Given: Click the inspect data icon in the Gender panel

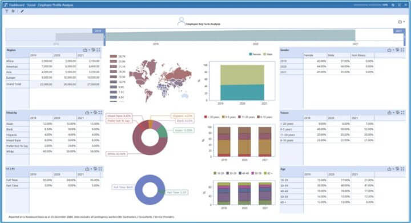Looking at the screenshot, I should pyautogui.click(x=398, y=50).
